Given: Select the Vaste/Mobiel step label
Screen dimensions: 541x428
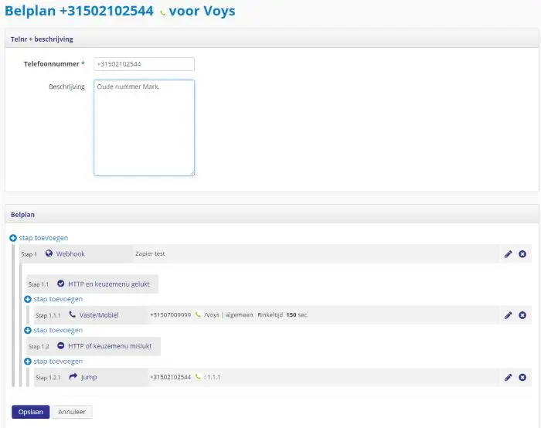Looking at the screenshot, I should 99,315.
